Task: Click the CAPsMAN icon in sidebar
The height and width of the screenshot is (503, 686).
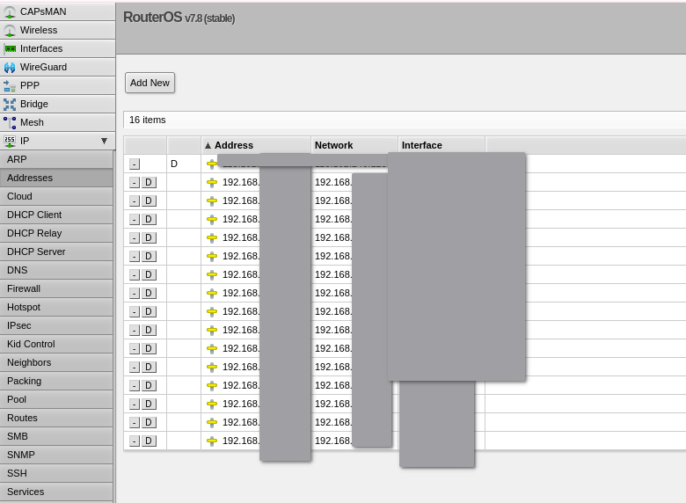Action: tap(10, 11)
